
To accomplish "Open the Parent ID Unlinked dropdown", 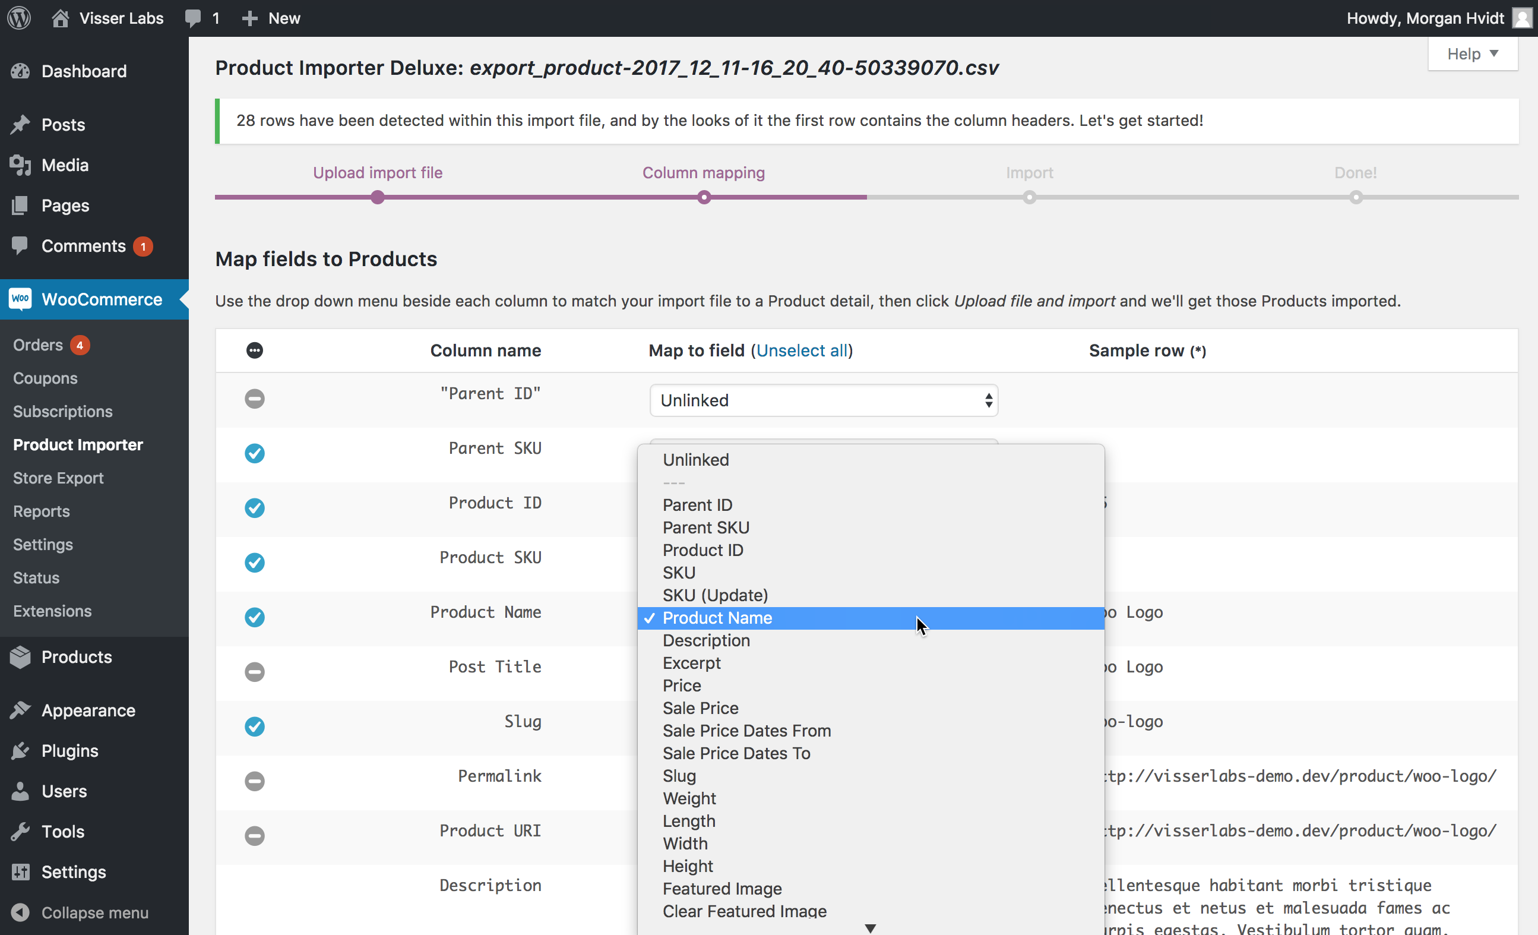I will [x=824, y=400].
